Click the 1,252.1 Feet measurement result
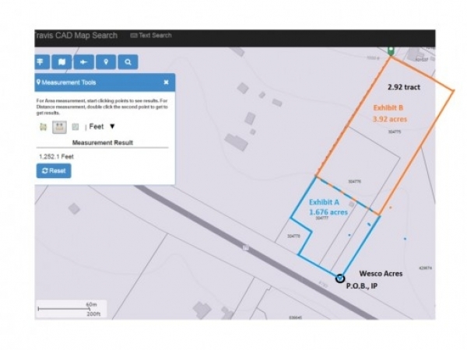 point(56,156)
